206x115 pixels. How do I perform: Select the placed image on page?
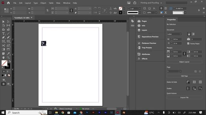tap(44, 43)
